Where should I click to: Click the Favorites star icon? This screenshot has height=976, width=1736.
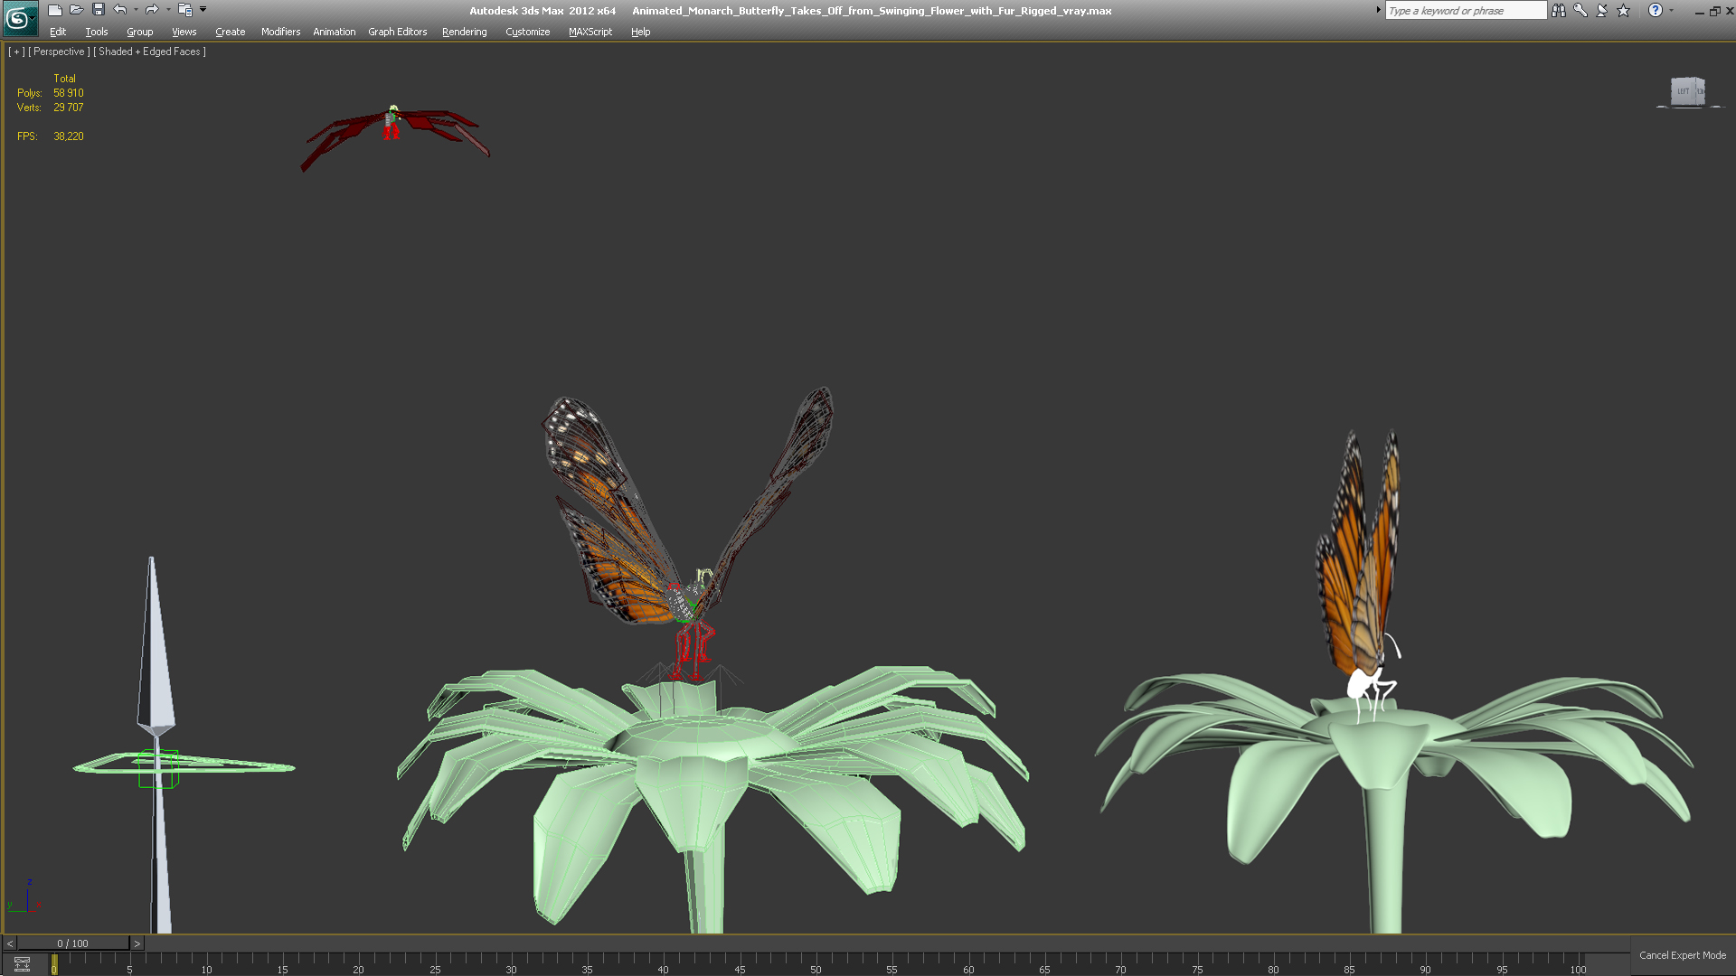(x=1624, y=11)
